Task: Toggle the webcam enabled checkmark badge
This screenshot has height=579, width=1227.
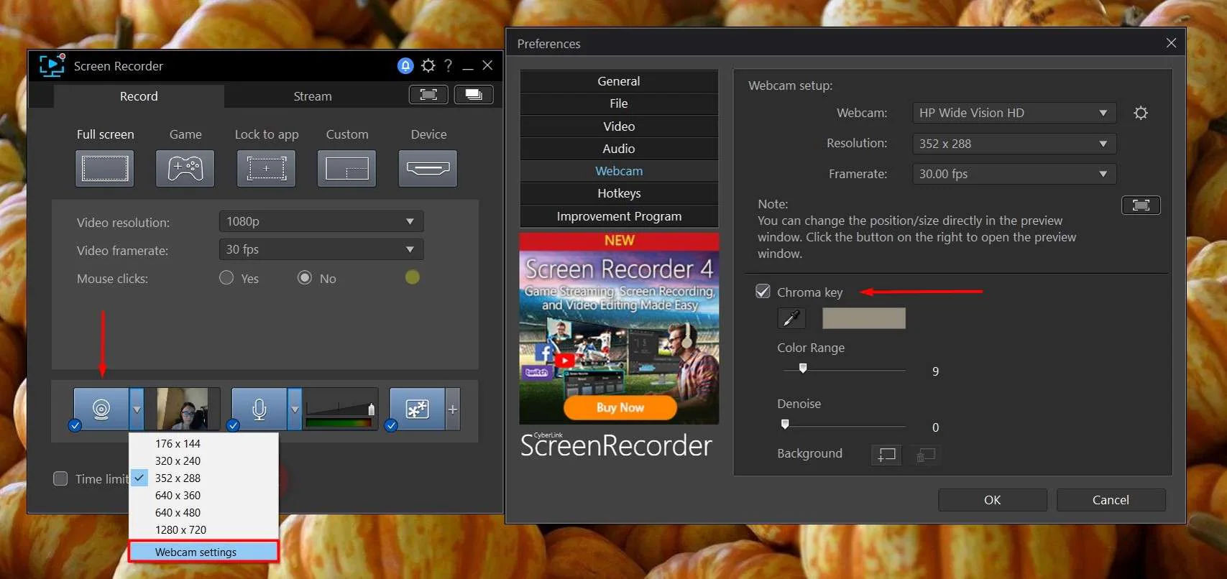Action: tap(75, 426)
